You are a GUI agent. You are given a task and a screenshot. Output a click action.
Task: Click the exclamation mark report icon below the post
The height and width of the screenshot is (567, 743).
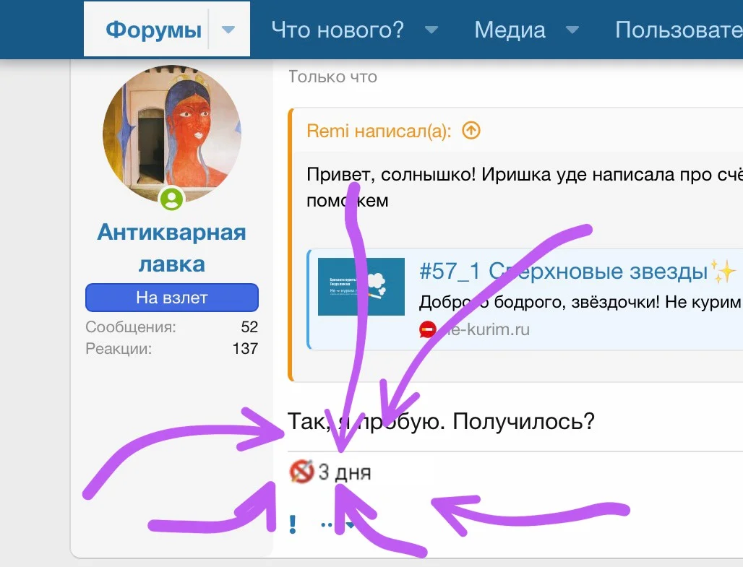(293, 525)
